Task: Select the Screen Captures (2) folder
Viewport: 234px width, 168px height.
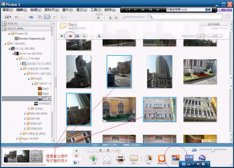Action: click(x=30, y=38)
